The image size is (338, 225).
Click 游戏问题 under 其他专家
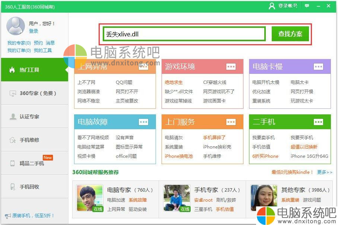[312, 200]
